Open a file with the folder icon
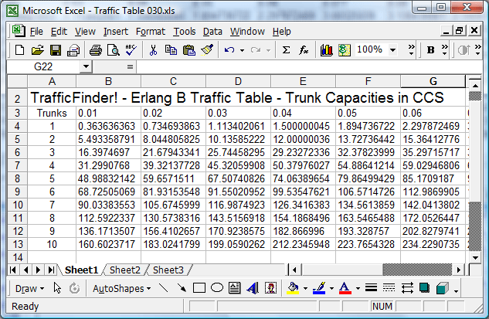This screenshot has height=319, width=489. (37, 50)
